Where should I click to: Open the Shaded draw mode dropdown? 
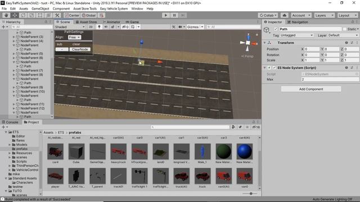[x=70, y=27]
